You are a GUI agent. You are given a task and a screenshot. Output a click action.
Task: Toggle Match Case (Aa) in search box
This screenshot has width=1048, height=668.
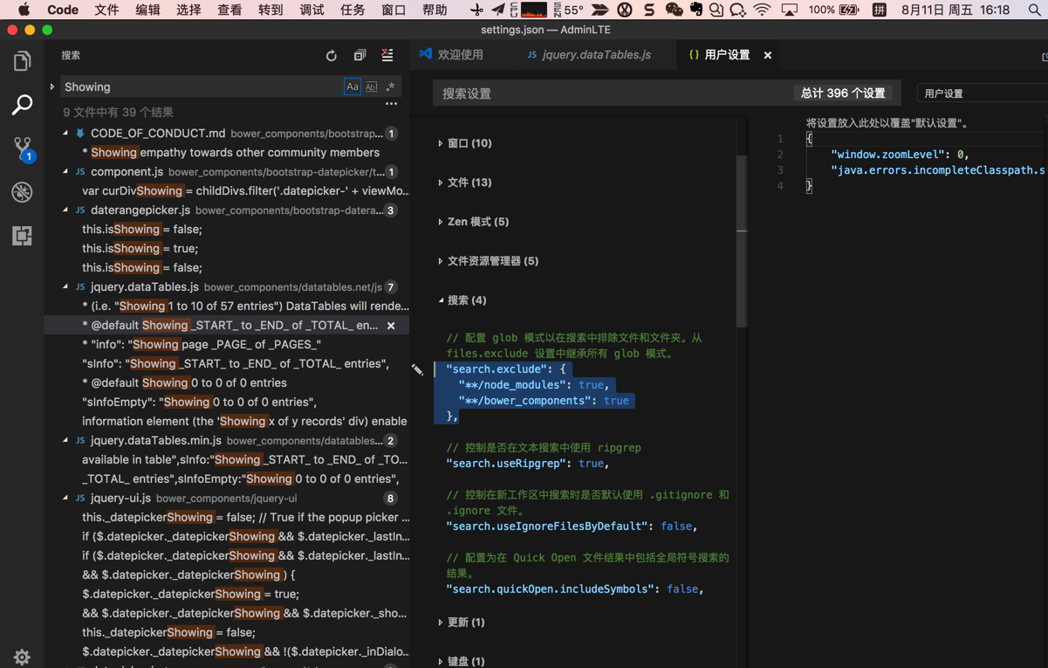pyautogui.click(x=353, y=87)
